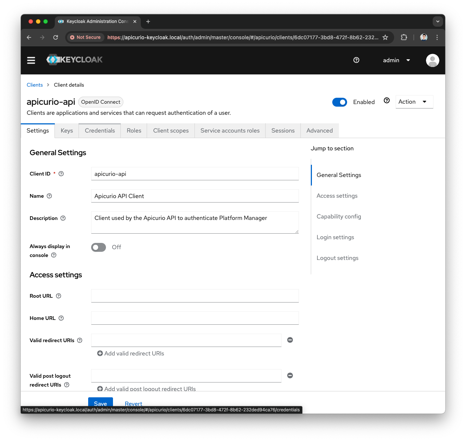
Task: Click the help icon next to Enabled toggle
Action: [x=386, y=100]
